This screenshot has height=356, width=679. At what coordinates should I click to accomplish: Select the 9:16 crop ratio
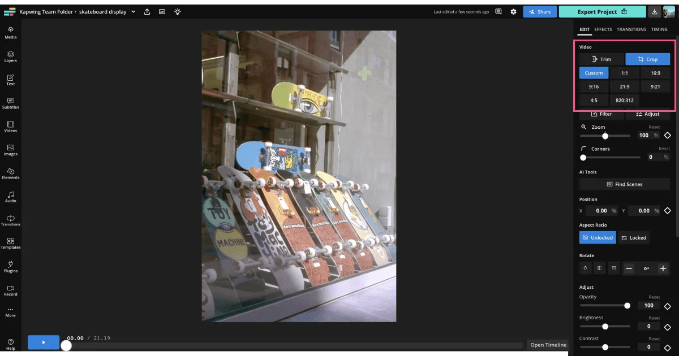(x=594, y=86)
